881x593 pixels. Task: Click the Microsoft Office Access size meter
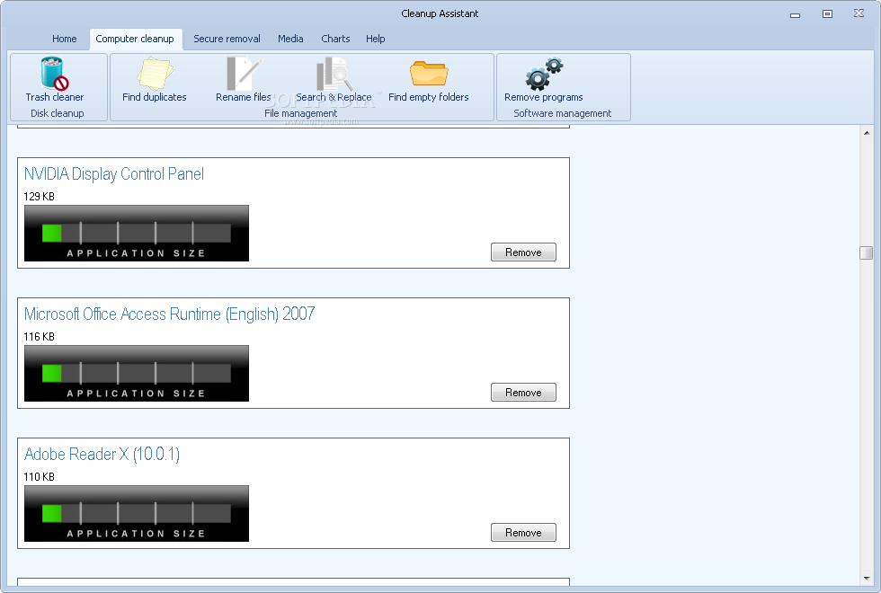coord(137,374)
